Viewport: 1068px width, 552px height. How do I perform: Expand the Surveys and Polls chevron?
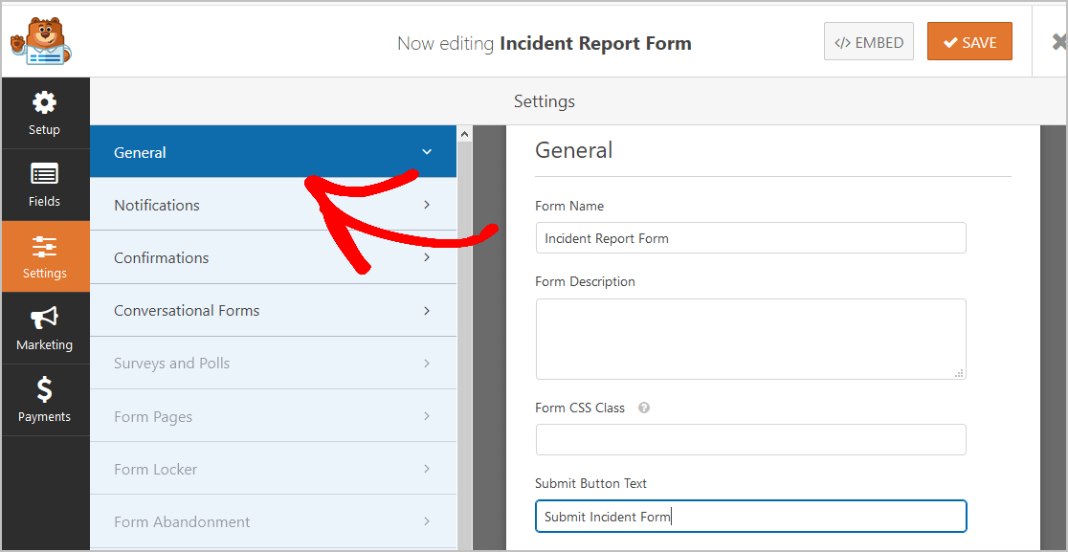[427, 364]
